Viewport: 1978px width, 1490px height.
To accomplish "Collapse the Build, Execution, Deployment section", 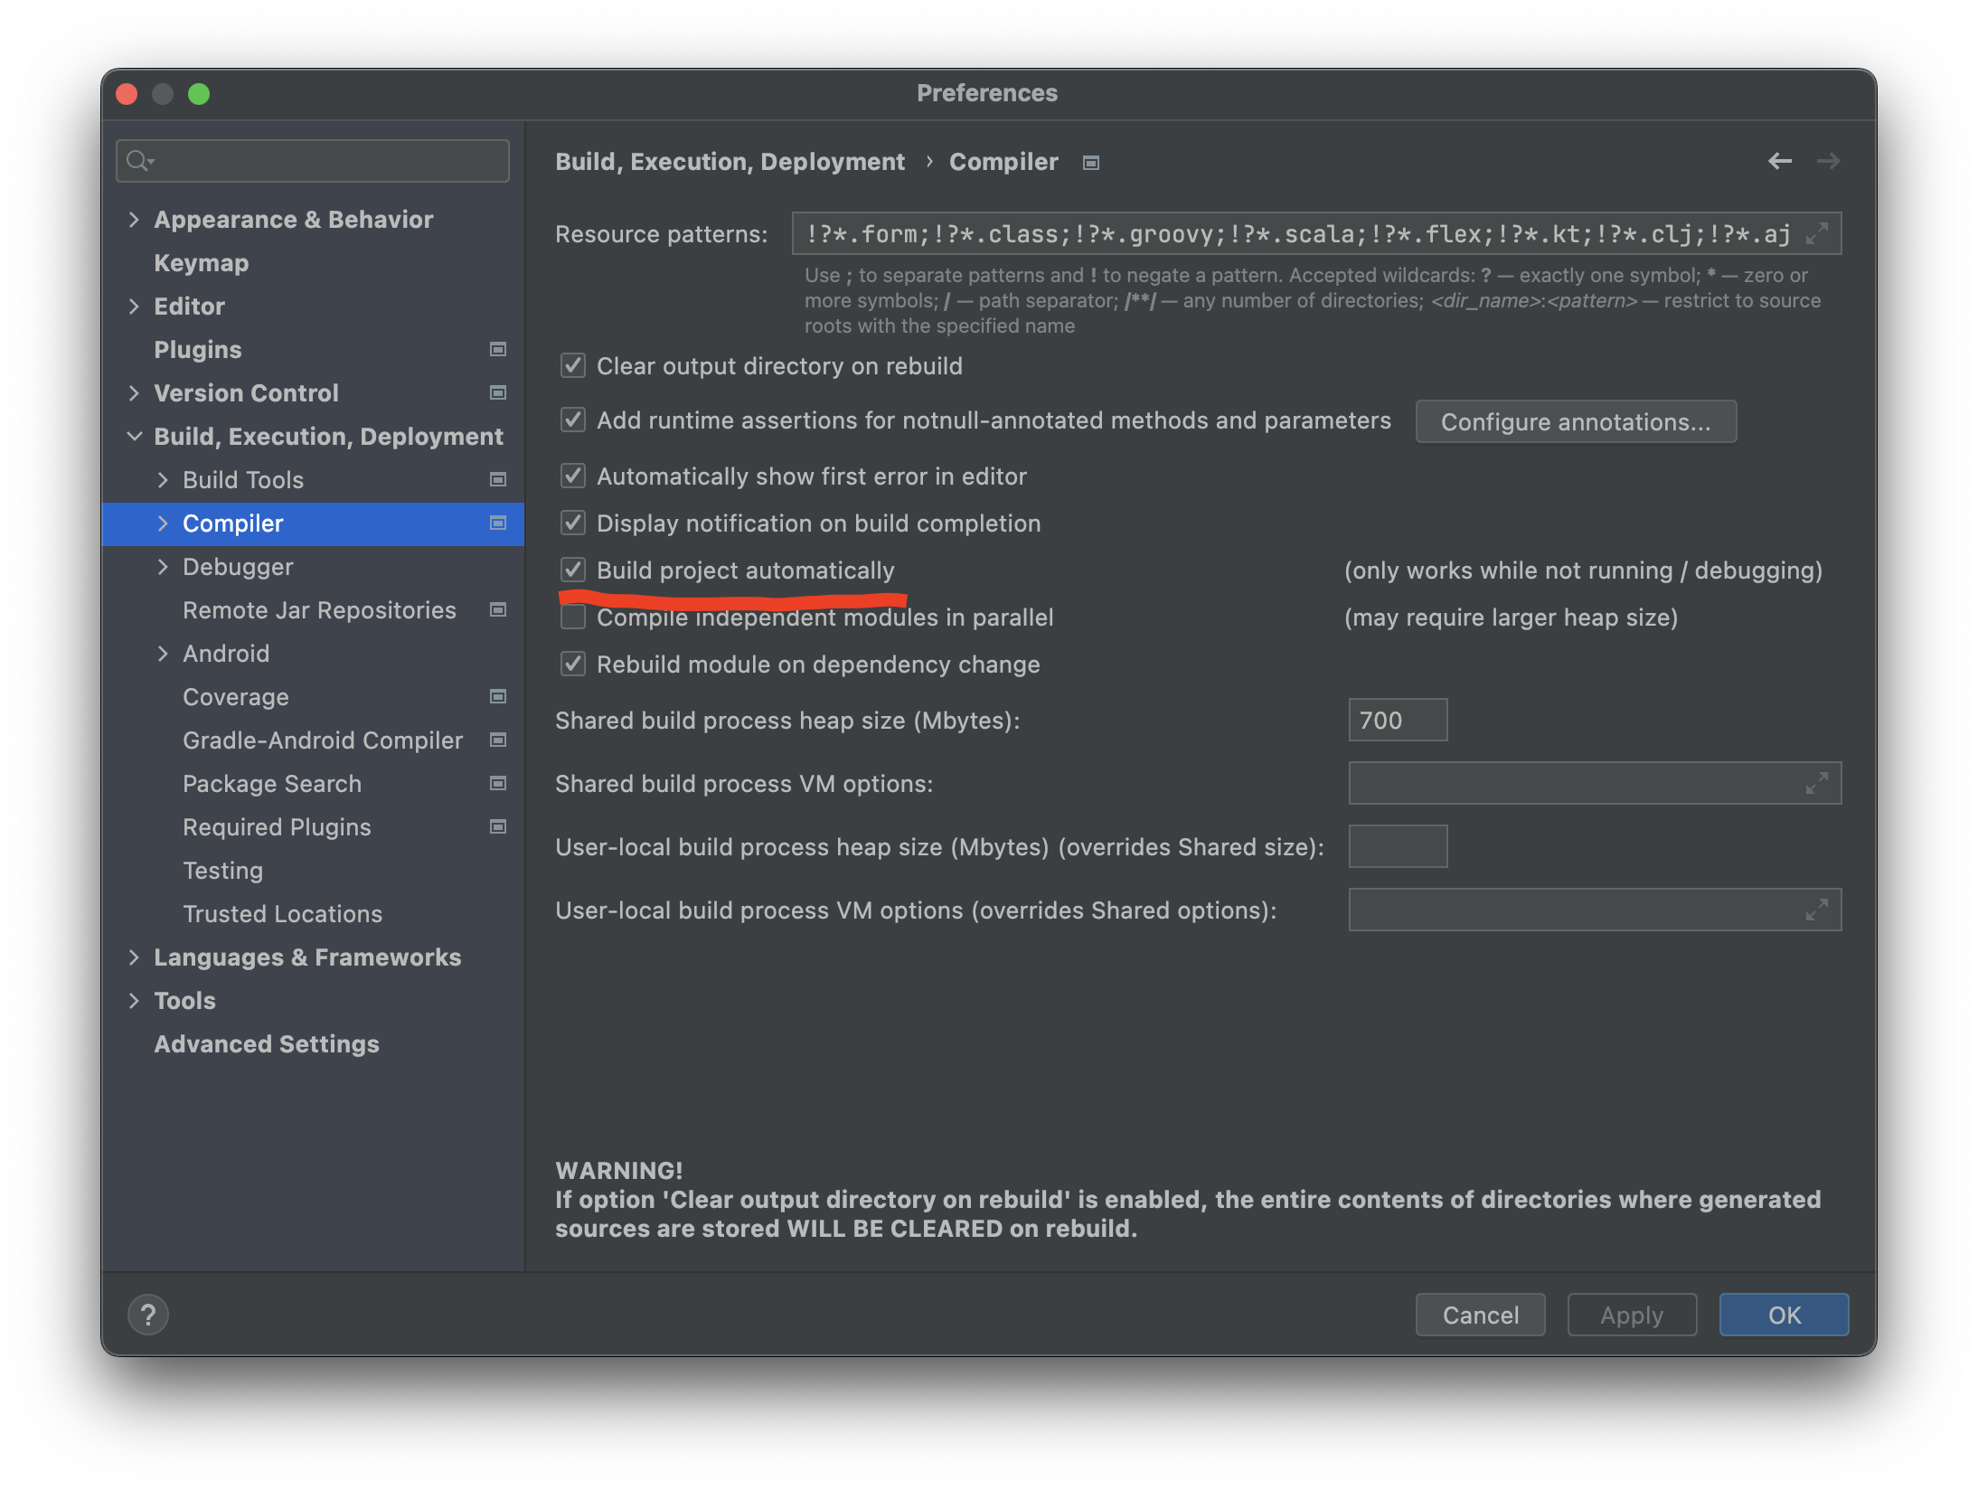I will tap(136, 436).
